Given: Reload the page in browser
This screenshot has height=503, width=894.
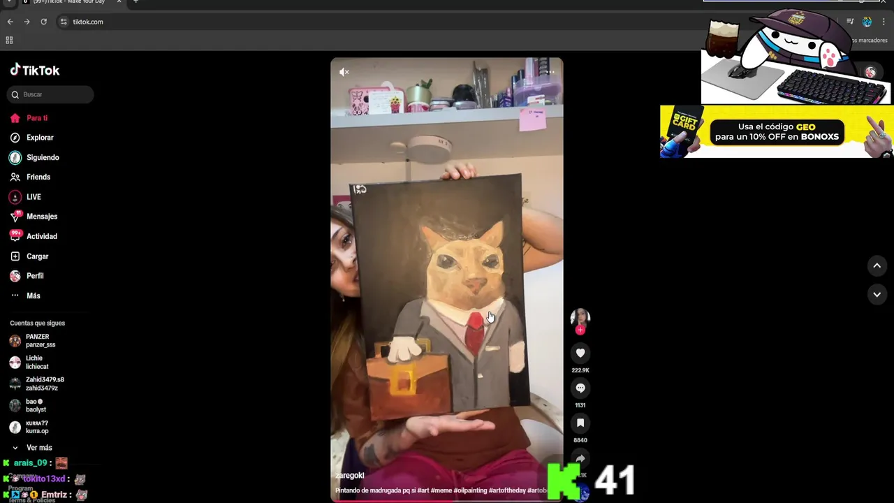Looking at the screenshot, I should [x=43, y=22].
